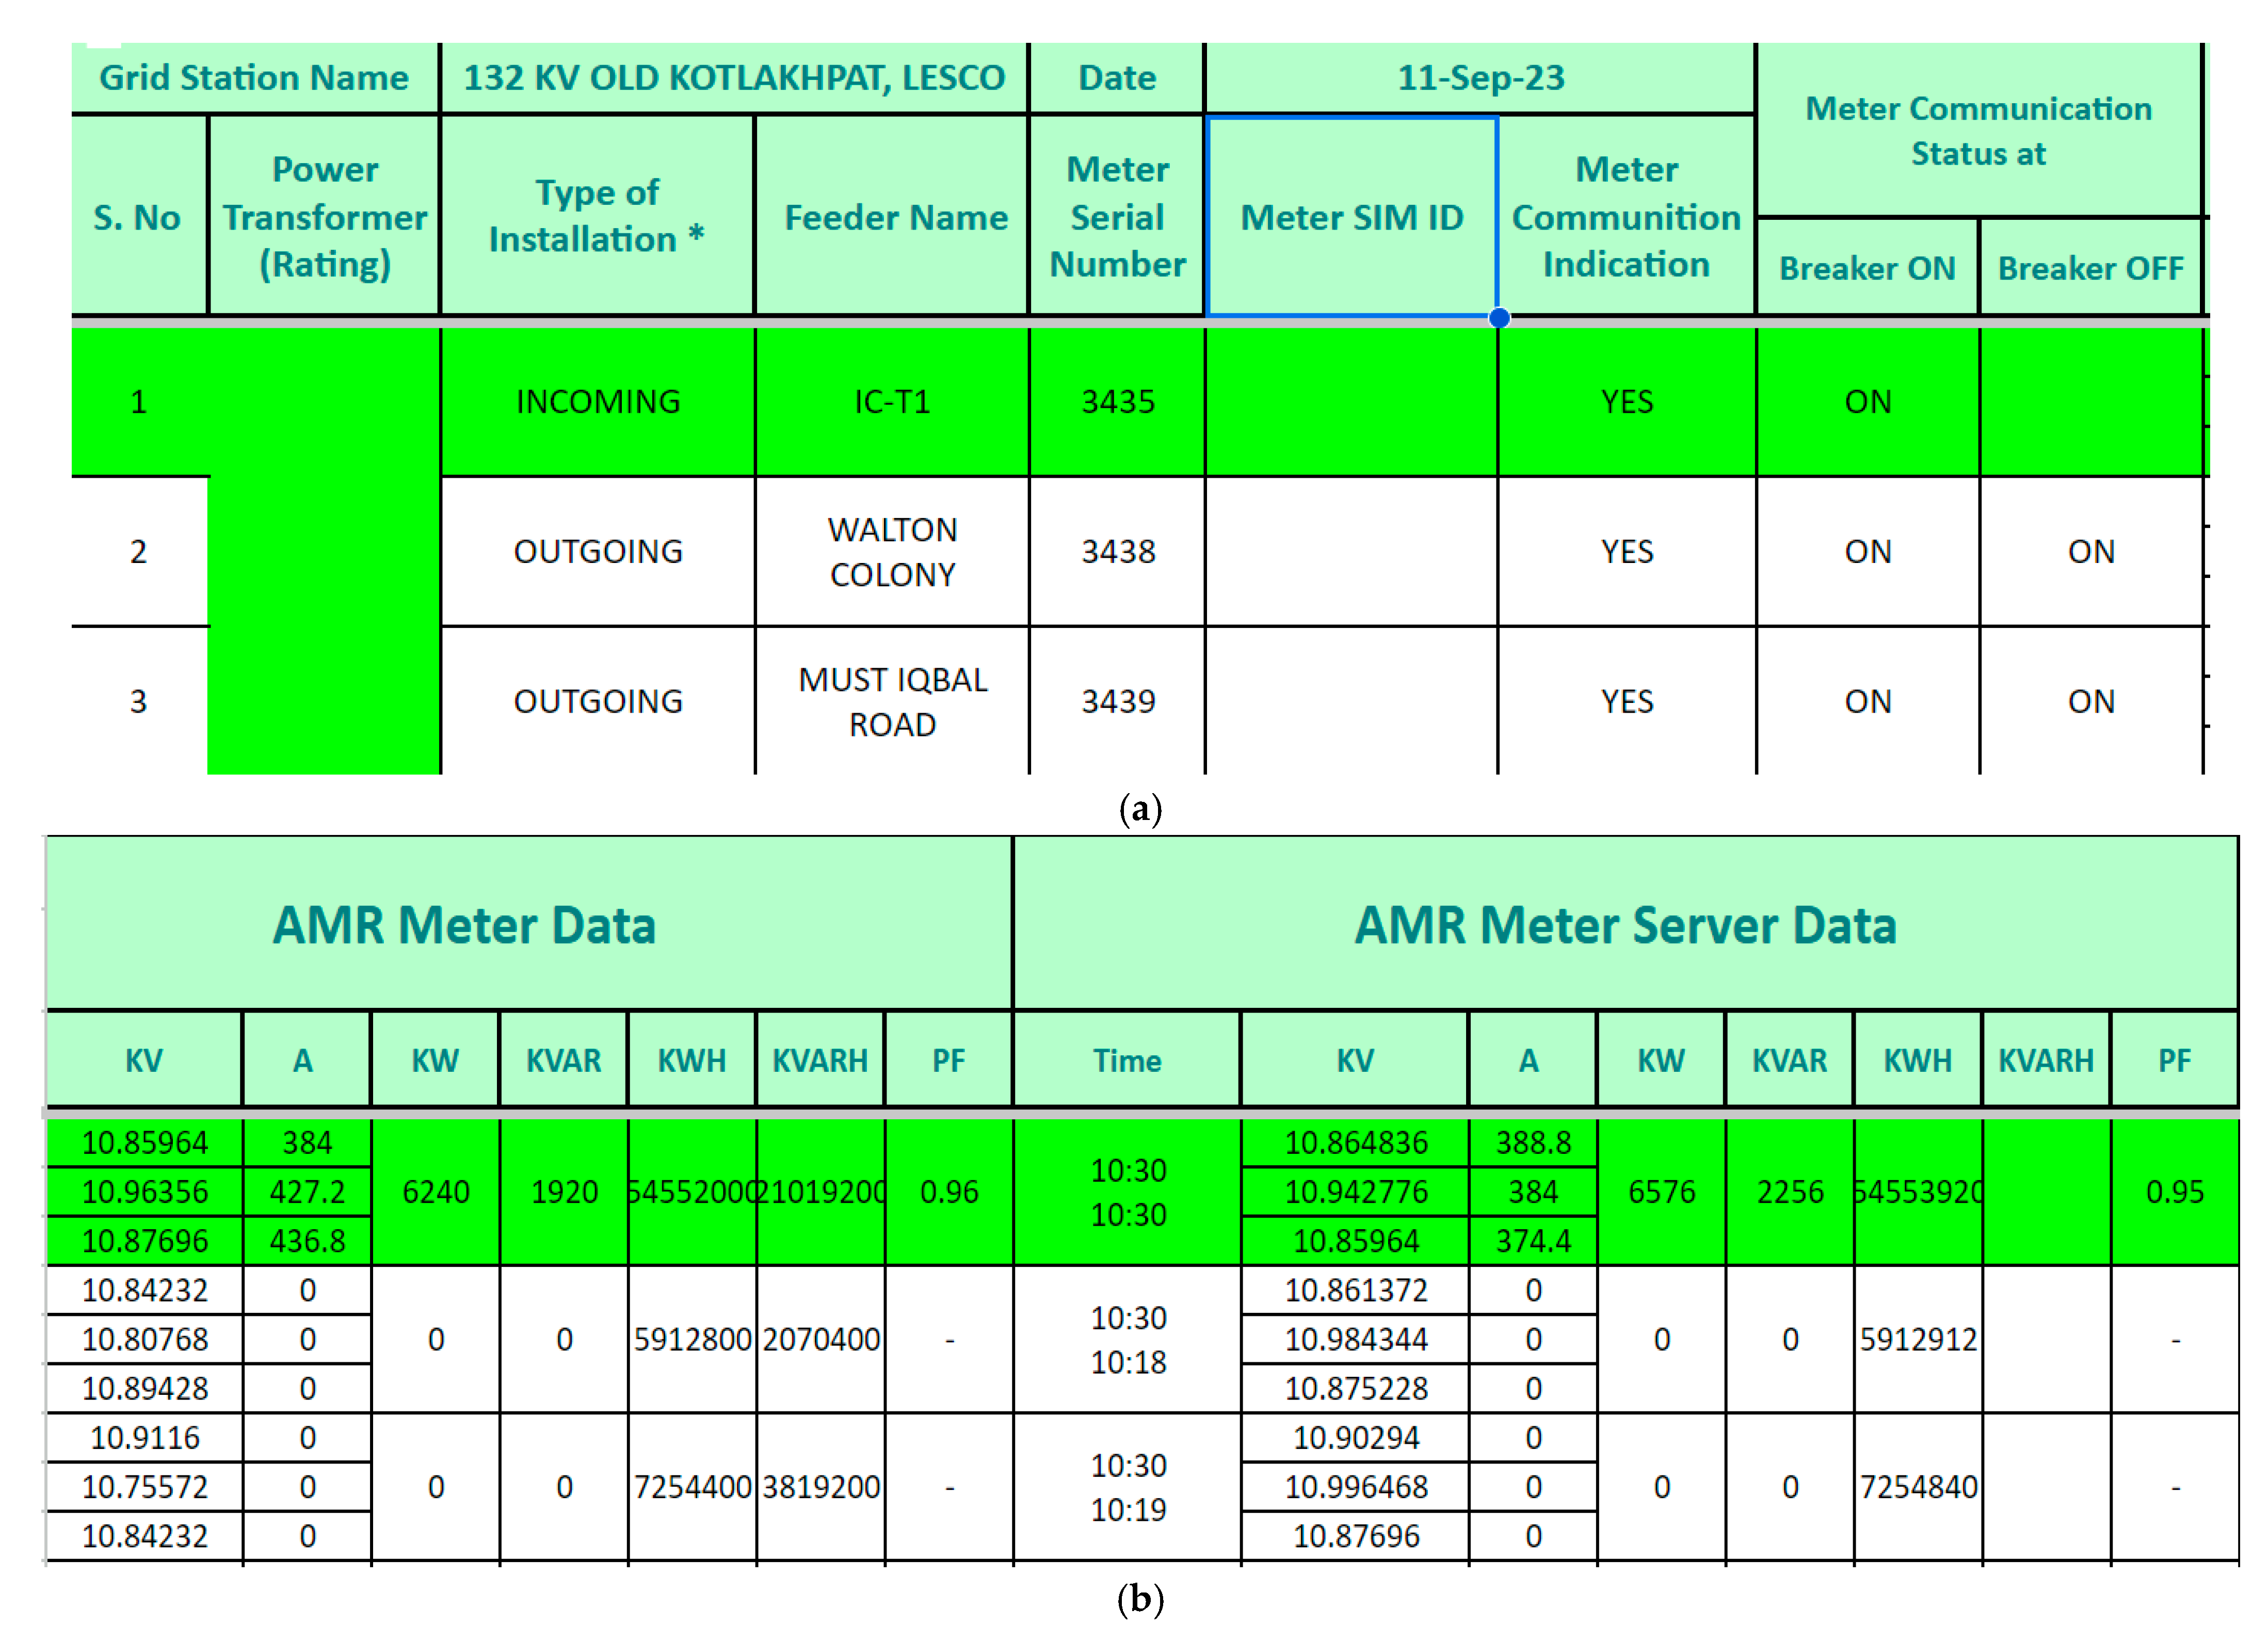
Task: Select the 11-Sep-23 date cell
Action: click(1480, 77)
